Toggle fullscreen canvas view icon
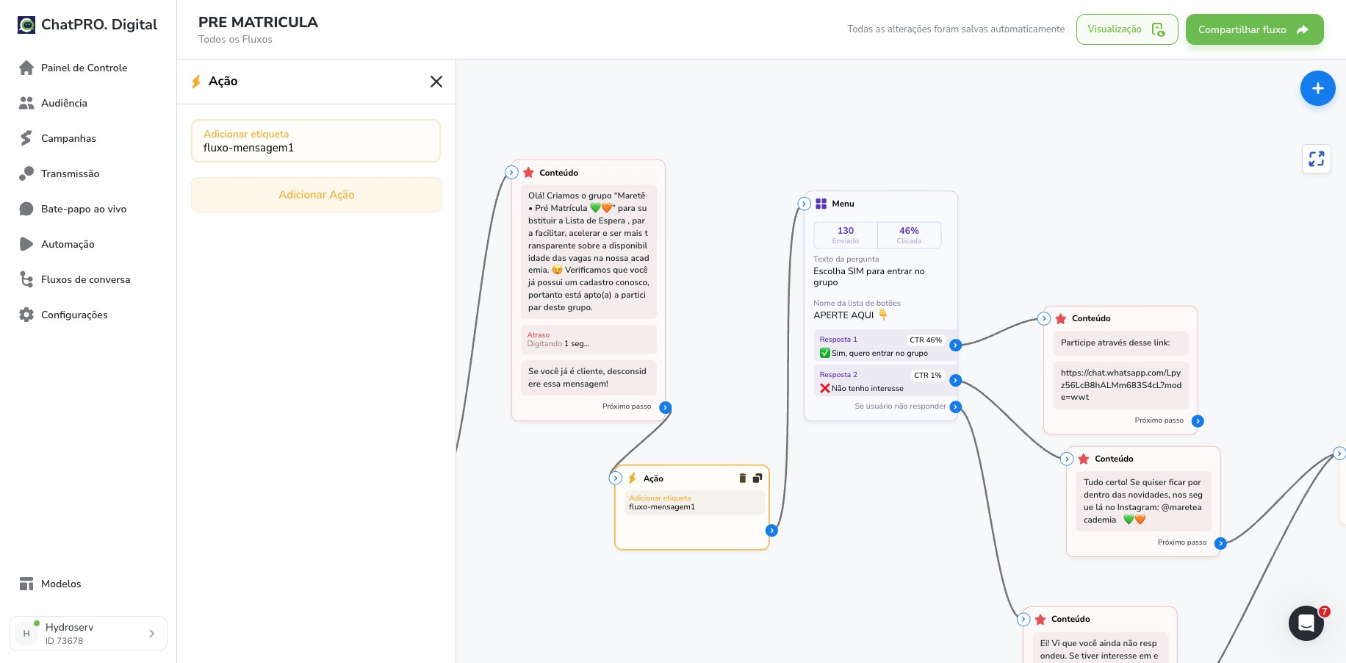The width and height of the screenshot is (1346, 663). pos(1316,159)
